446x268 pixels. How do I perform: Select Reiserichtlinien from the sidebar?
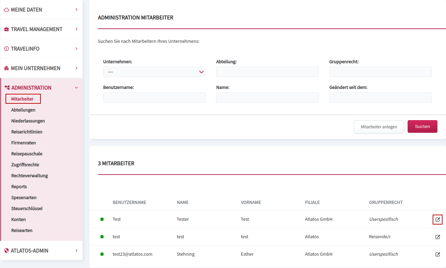(x=27, y=132)
